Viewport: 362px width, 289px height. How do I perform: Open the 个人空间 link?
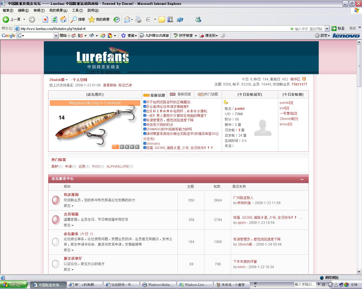coord(80,80)
